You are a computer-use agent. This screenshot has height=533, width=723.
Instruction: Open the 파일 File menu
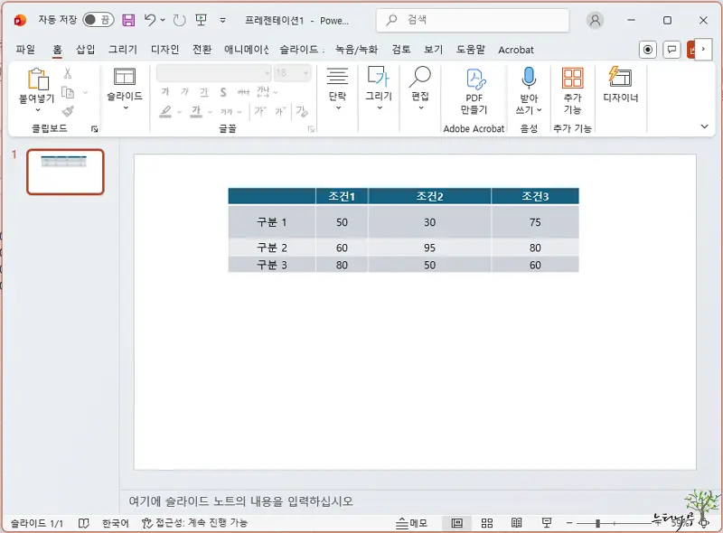click(x=25, y=50)
